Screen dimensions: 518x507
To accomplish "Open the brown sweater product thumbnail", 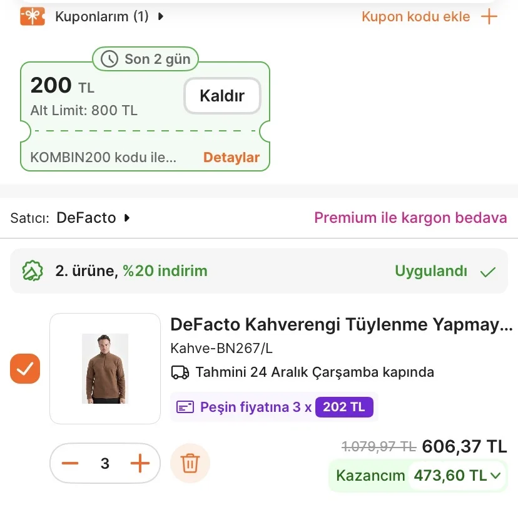I will tap(105, 369).
